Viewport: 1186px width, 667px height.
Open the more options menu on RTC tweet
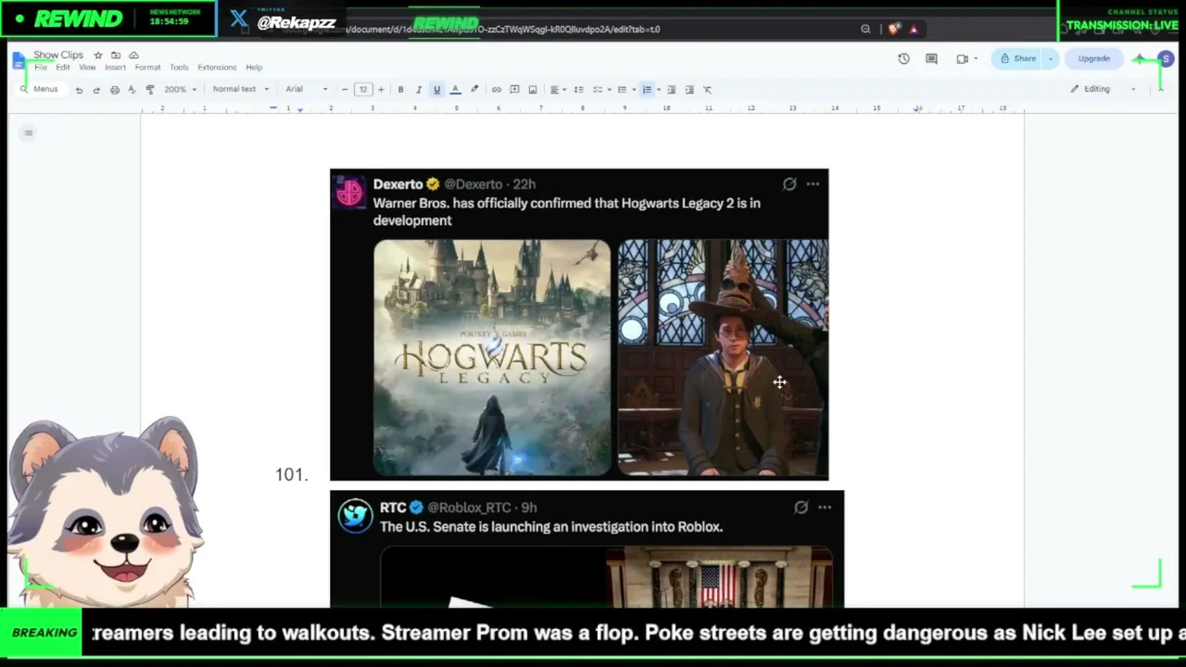(x=825, y=508)
